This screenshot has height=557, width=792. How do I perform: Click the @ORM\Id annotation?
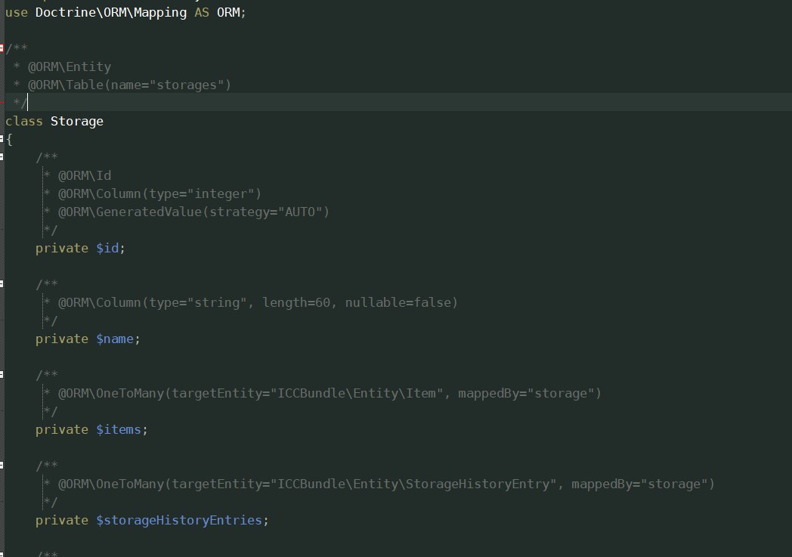(x=85, y=176)
